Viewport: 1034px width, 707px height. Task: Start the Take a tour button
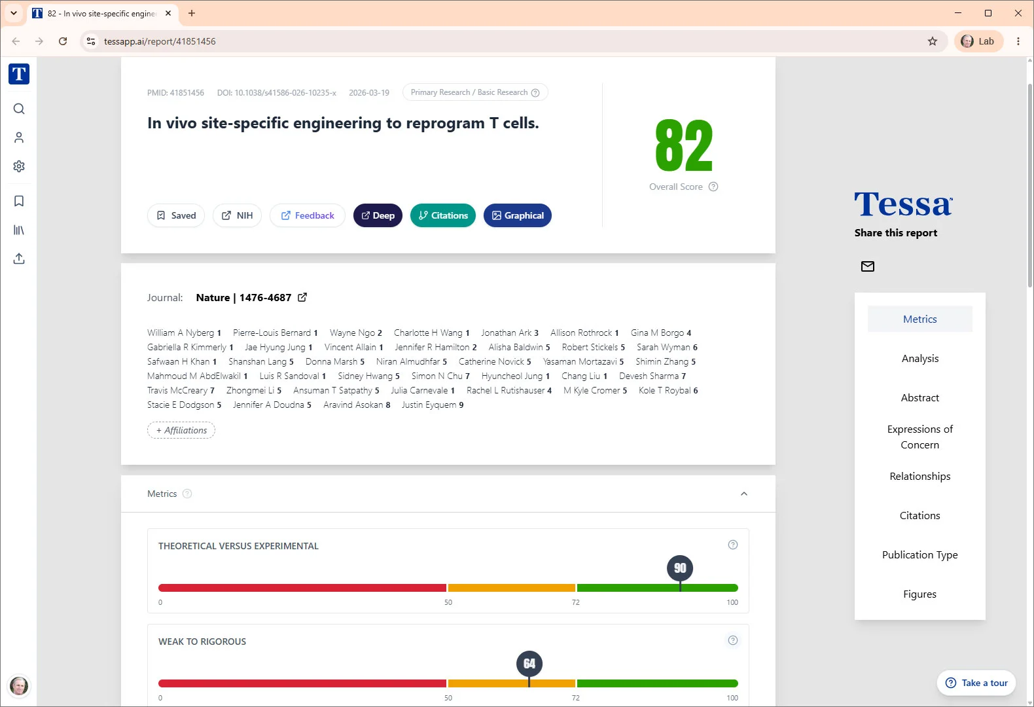pyautogui.click(x=976, y=683)
